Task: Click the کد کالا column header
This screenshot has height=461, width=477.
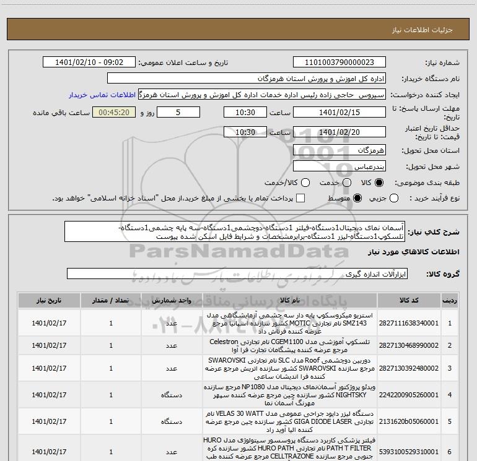Action: (409, 301)
